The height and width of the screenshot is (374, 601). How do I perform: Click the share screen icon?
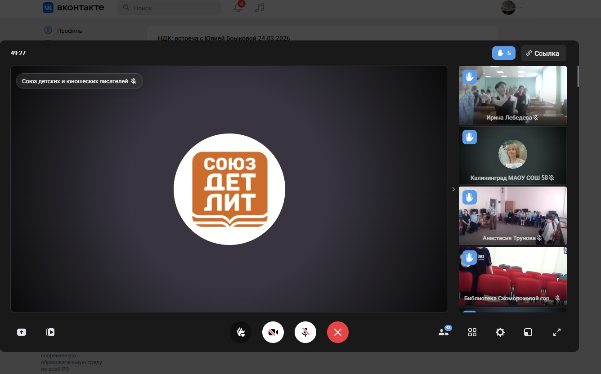(x=22, y=332)
